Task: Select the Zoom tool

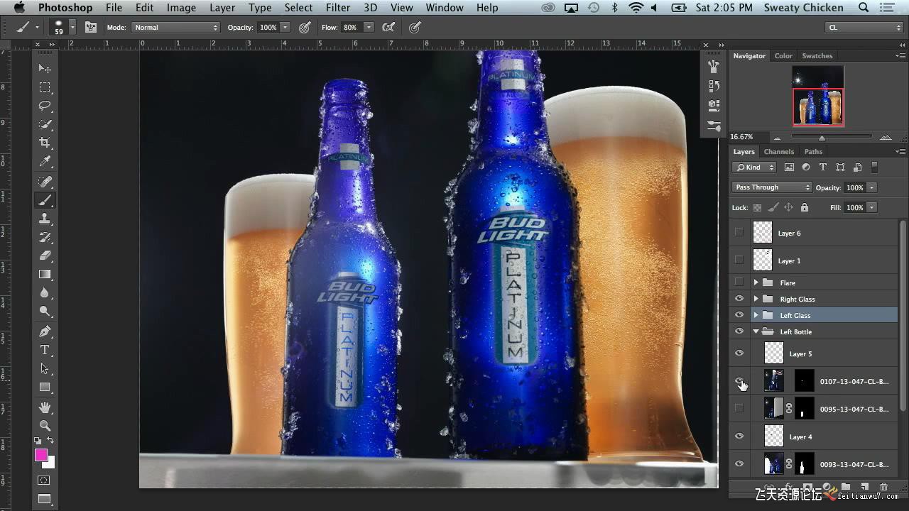Action: (x=45, y=426)
